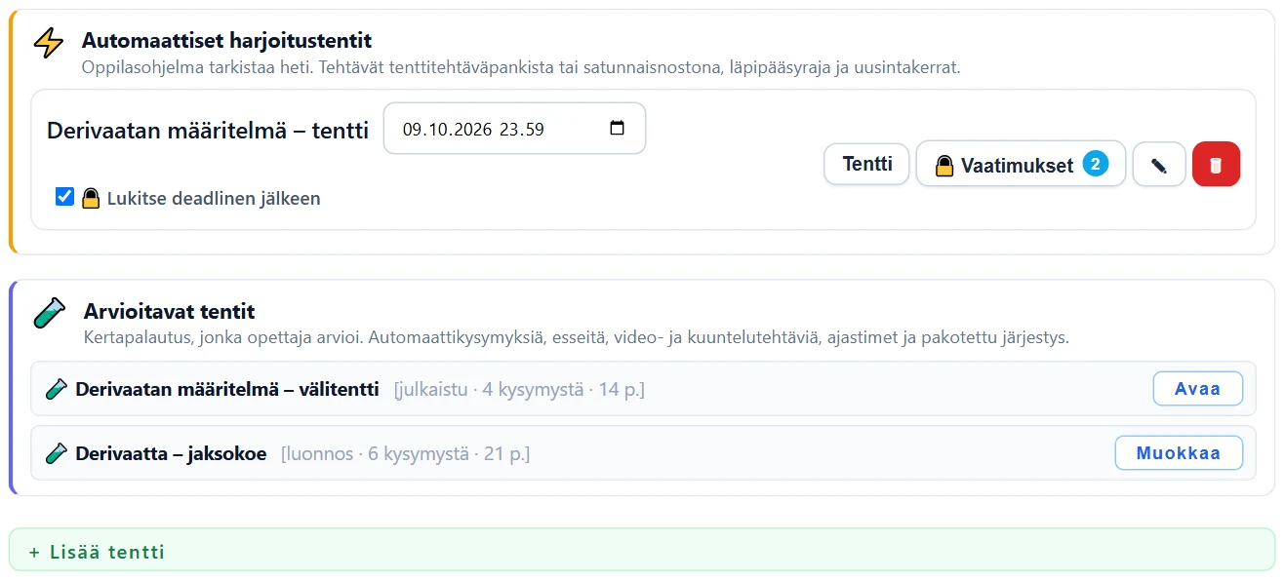Open Derivaatan määritelmä – välitentti with Avaa
Screen dimensions: 1285x581
(x=1198, y=389)
